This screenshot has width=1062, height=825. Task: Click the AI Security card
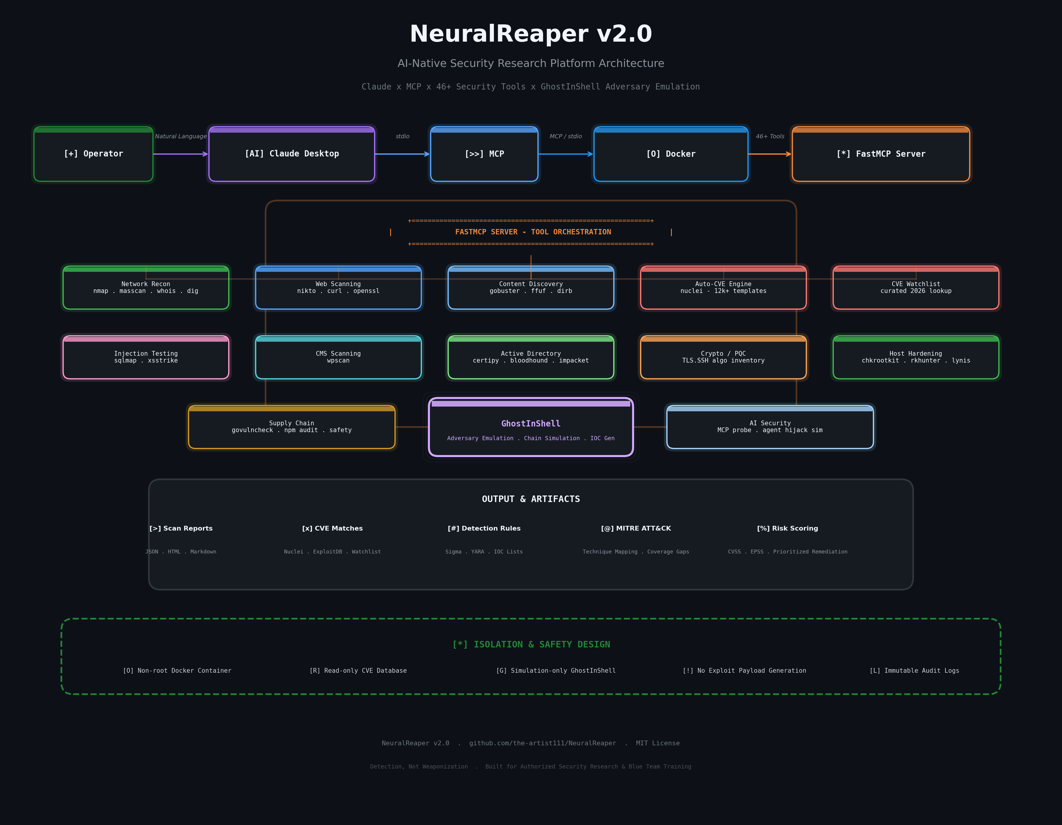point(770,427)
